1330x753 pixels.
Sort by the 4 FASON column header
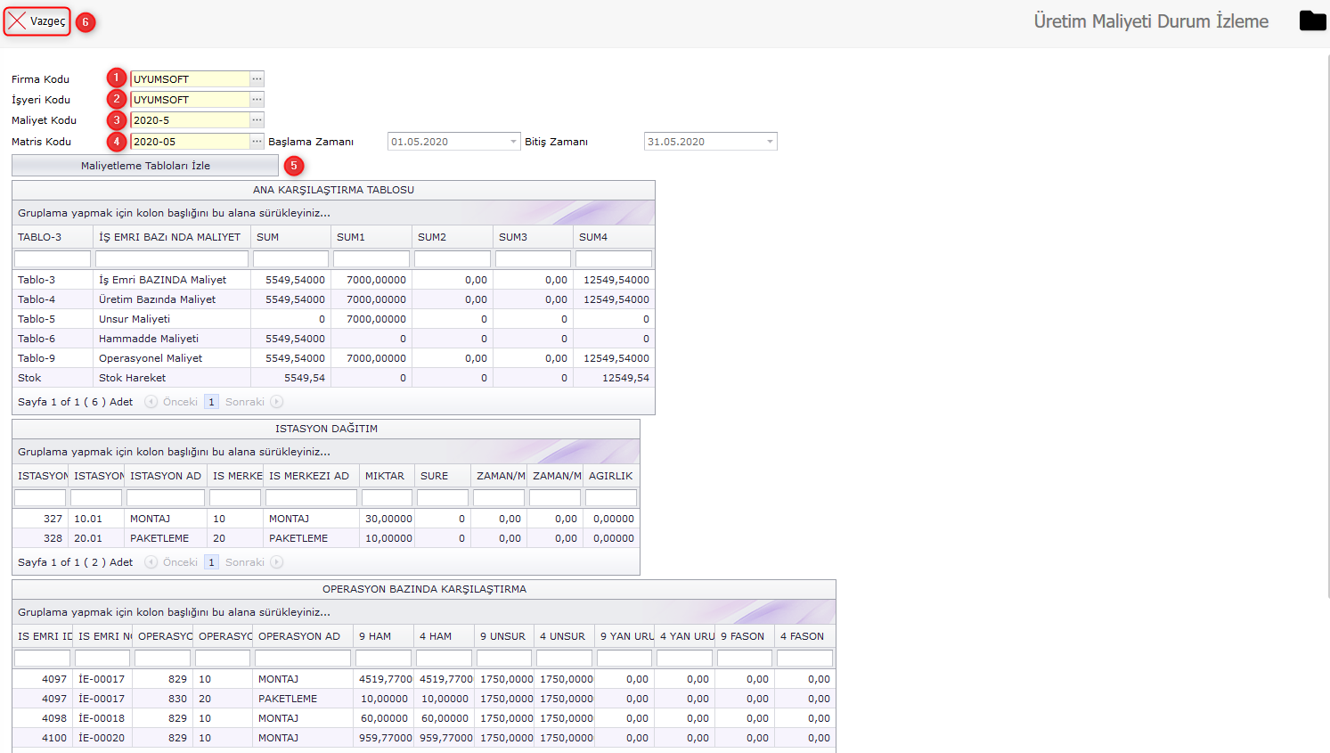pyautogui.click(x=805, y=636)
